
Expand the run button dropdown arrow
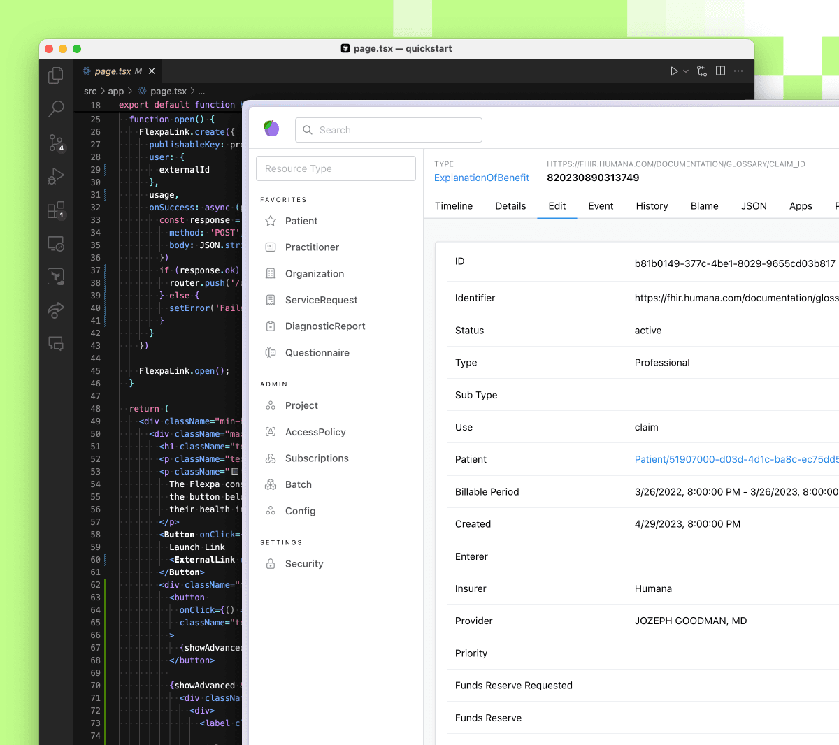686,71
